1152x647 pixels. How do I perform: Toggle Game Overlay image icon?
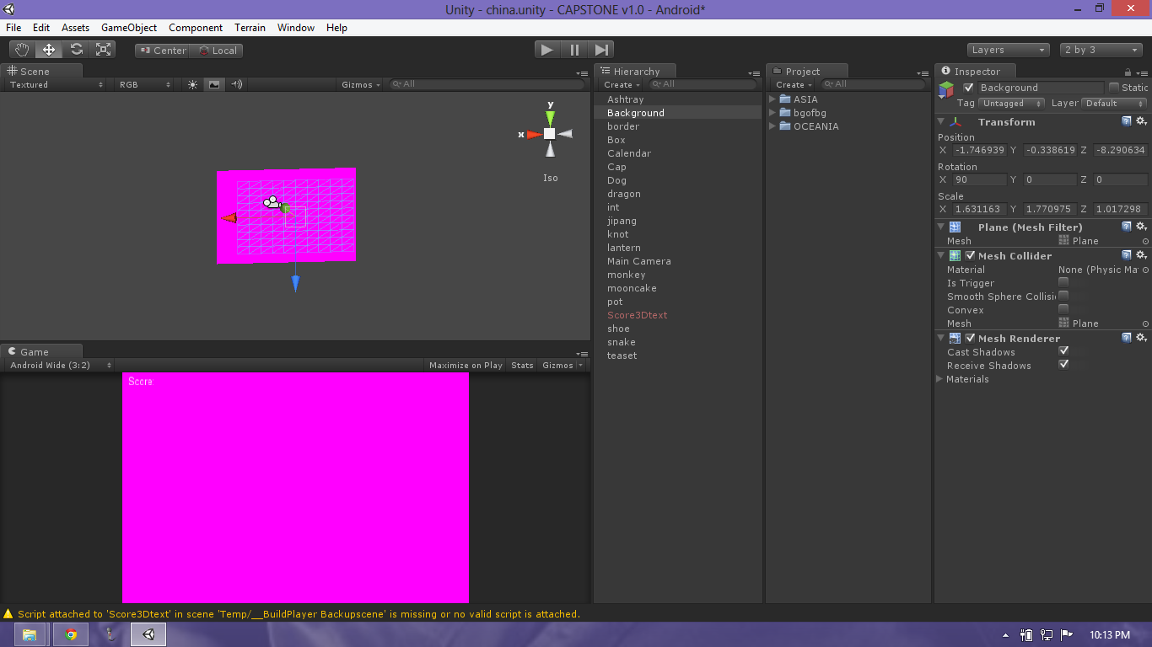coord(214,84)
